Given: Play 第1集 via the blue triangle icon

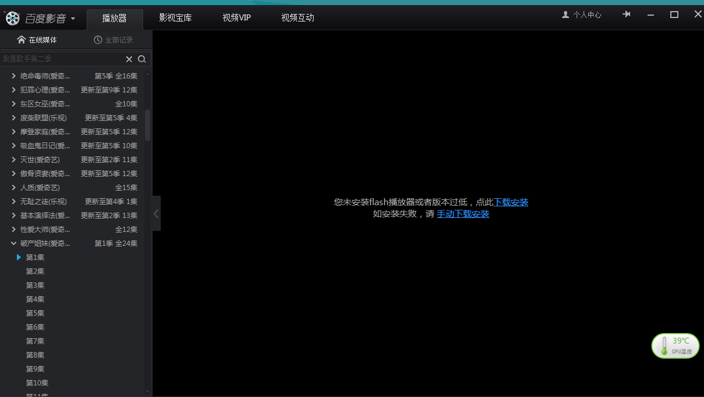Looking at the screenshot, I should coord(19,257).
